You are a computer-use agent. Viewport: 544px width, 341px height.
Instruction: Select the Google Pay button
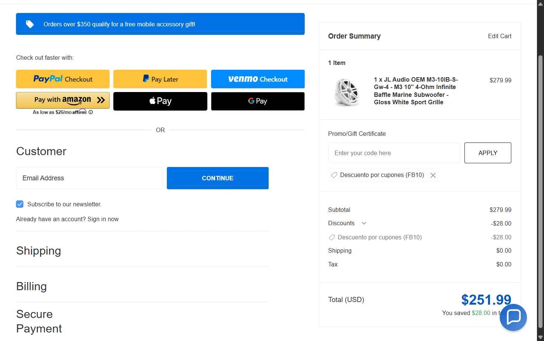click(x=258, y=101)
